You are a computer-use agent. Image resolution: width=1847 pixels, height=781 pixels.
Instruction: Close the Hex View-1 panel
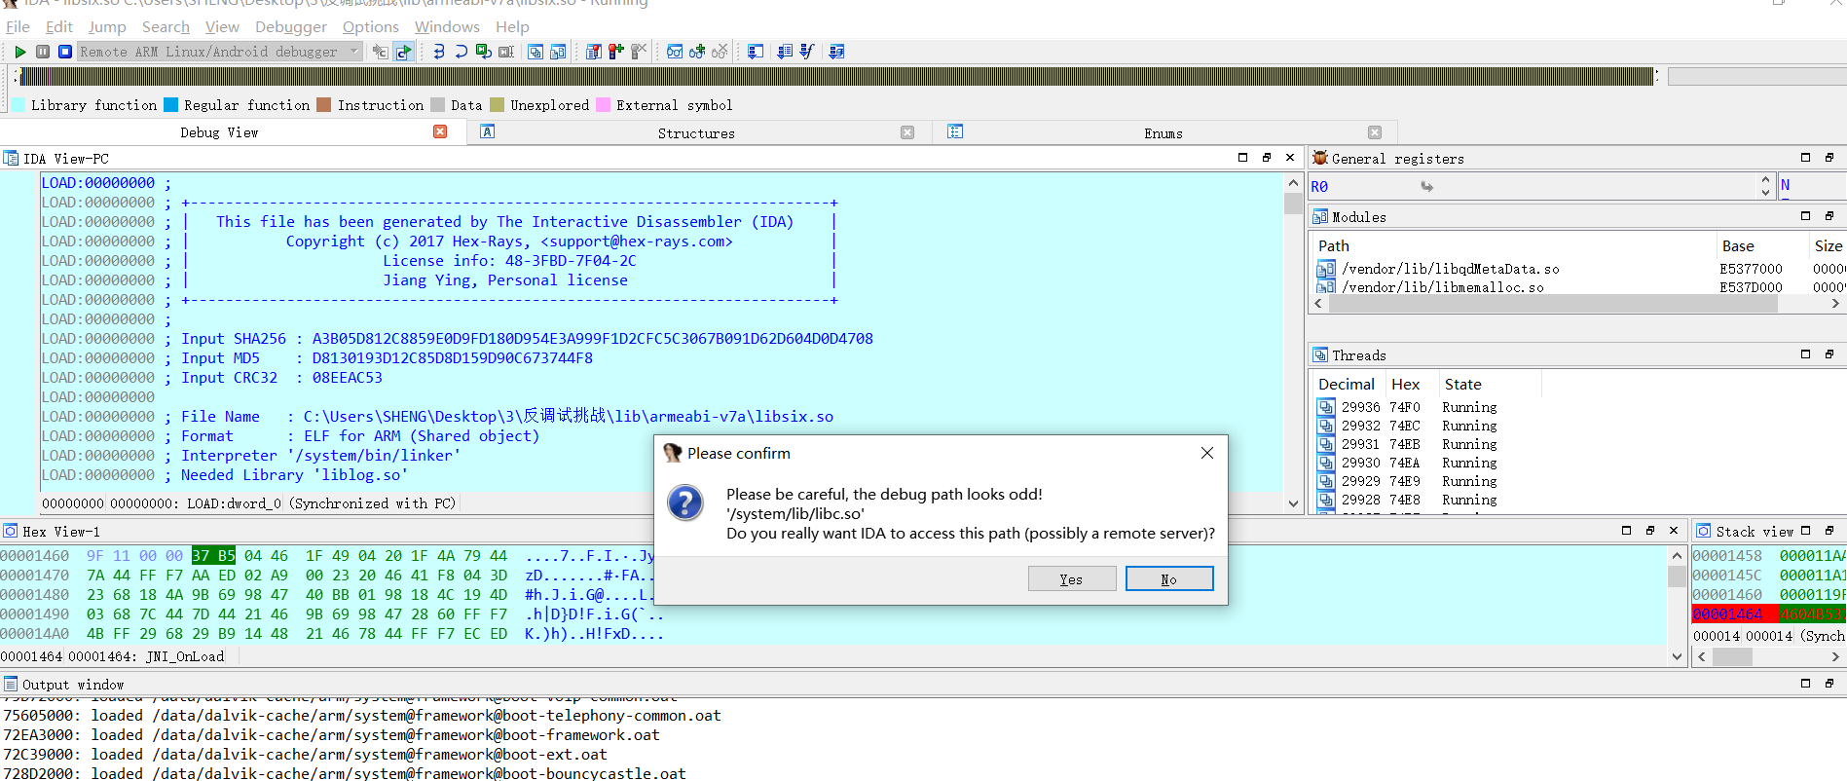pos(1674,531)
